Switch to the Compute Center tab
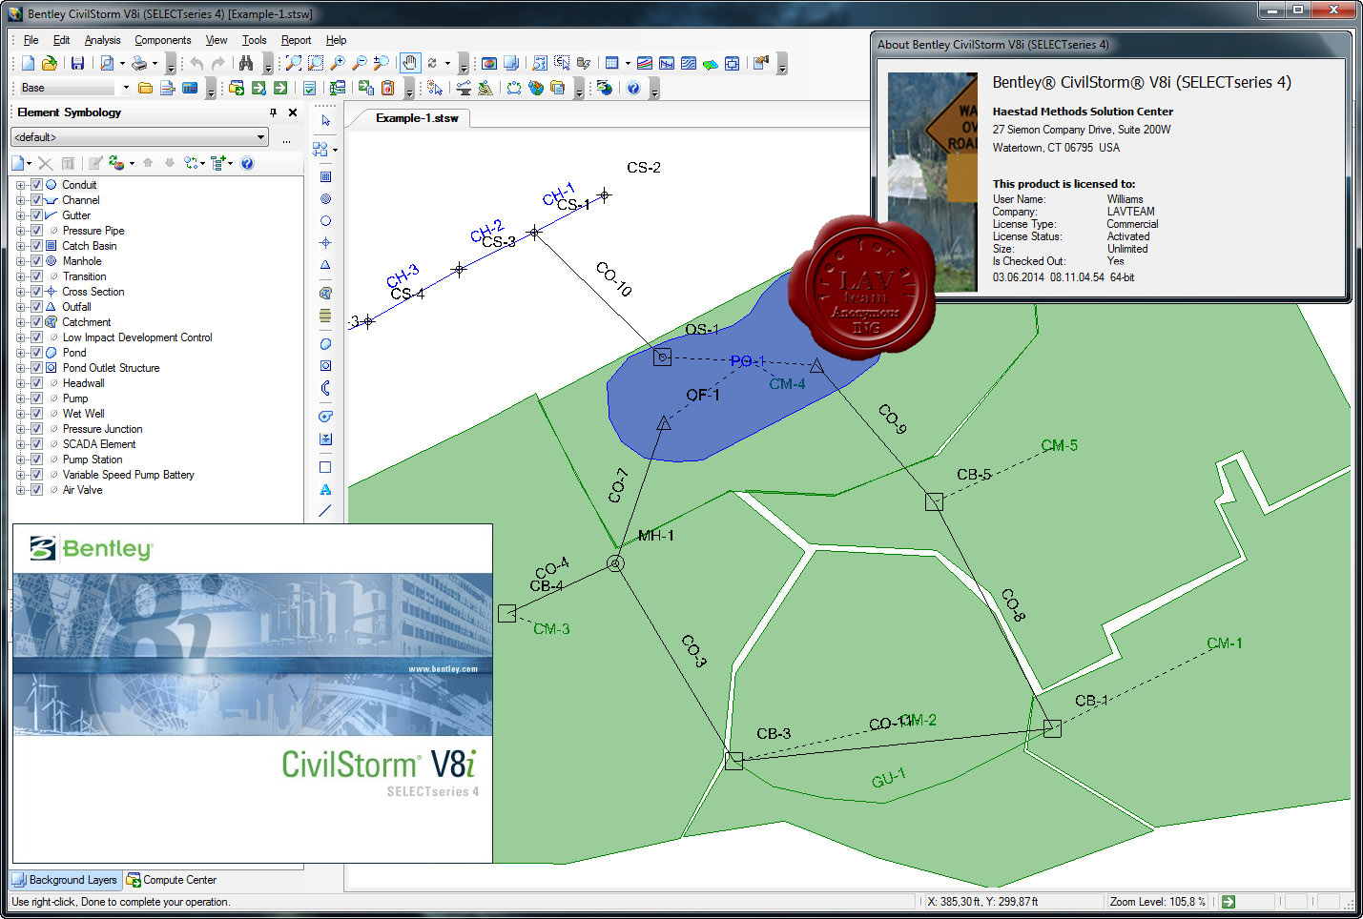 pos(172,880)
